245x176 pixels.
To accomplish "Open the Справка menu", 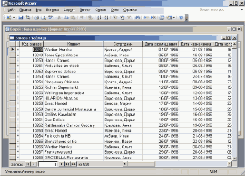I will click(x=130, y=10).
